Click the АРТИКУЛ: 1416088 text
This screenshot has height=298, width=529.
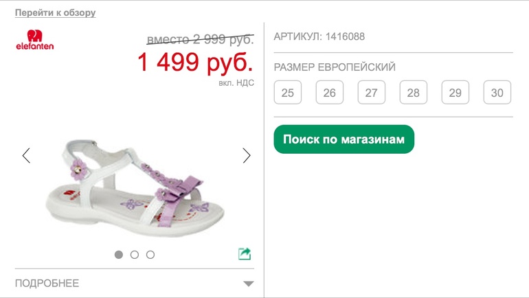coord(319,36)
